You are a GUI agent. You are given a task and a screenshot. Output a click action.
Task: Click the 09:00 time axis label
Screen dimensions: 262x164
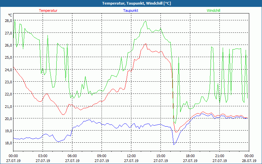pos(102,156)
